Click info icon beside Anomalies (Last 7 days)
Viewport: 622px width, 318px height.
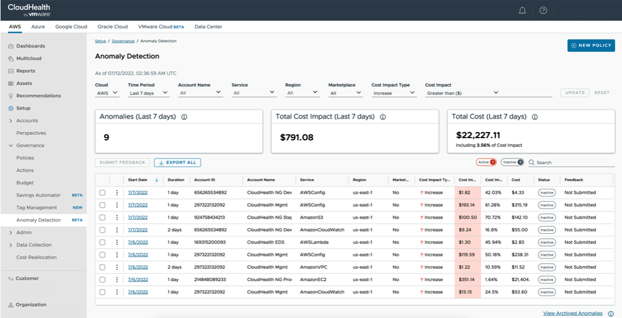pos(184,117)
